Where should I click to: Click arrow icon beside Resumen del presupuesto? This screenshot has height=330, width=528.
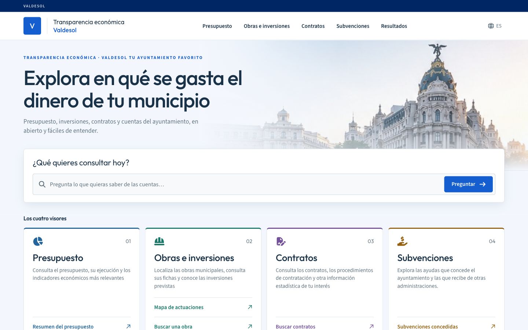(x=128, y=326)
